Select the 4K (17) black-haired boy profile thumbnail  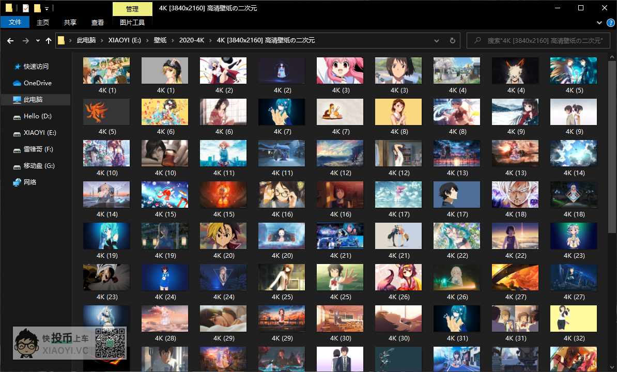coord(456,195)
